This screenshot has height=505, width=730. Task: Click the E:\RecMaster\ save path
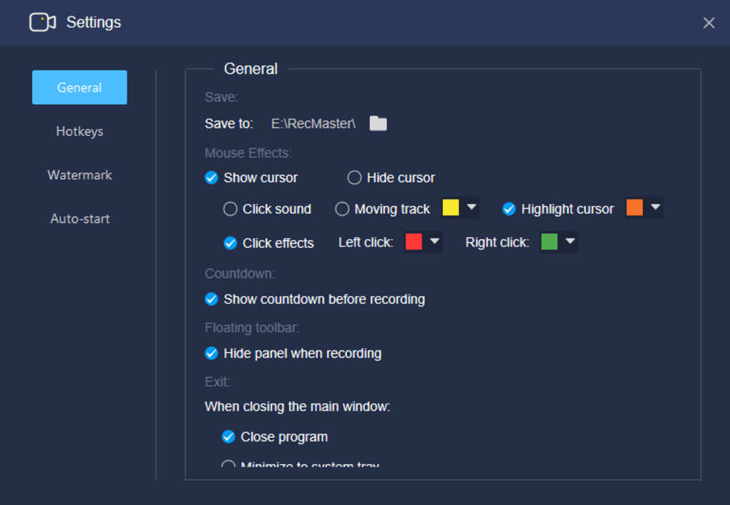pyautogui.click(x=313, y=123)
